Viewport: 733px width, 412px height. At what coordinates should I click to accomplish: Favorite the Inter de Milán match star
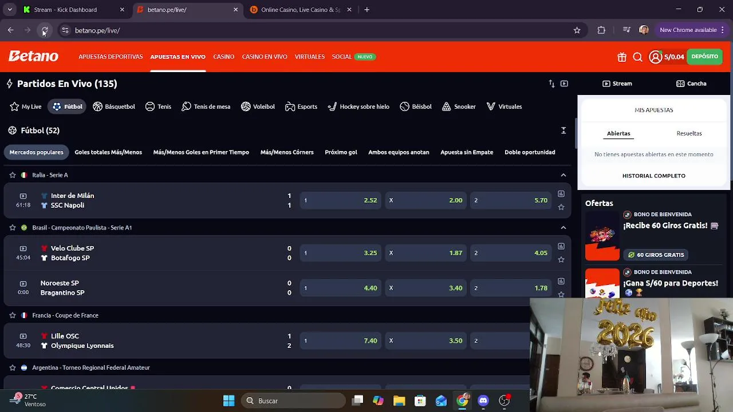[561, 207]
